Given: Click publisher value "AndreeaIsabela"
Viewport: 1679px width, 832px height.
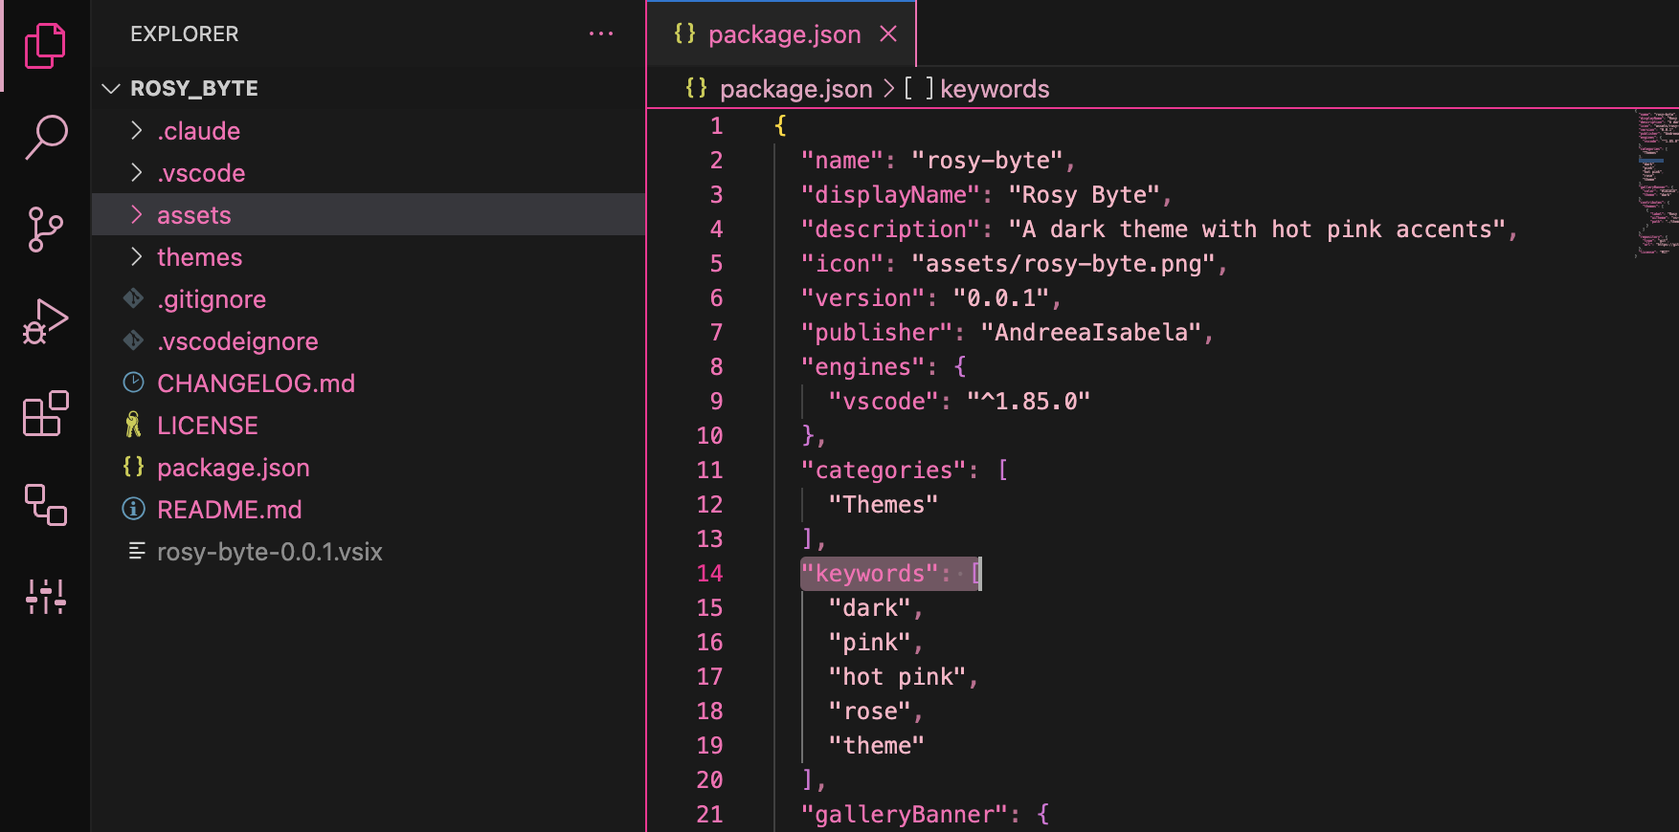Looking at the screenshot, I should [x=1091, y=333].
